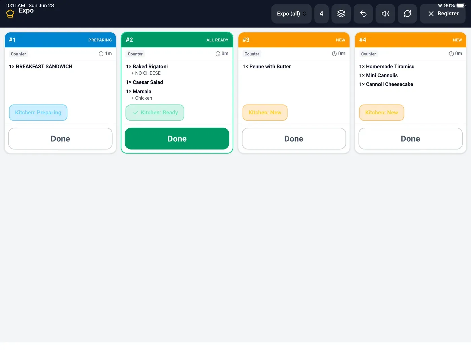Open the Expo (all) station dropdown

tap(291, 14)
